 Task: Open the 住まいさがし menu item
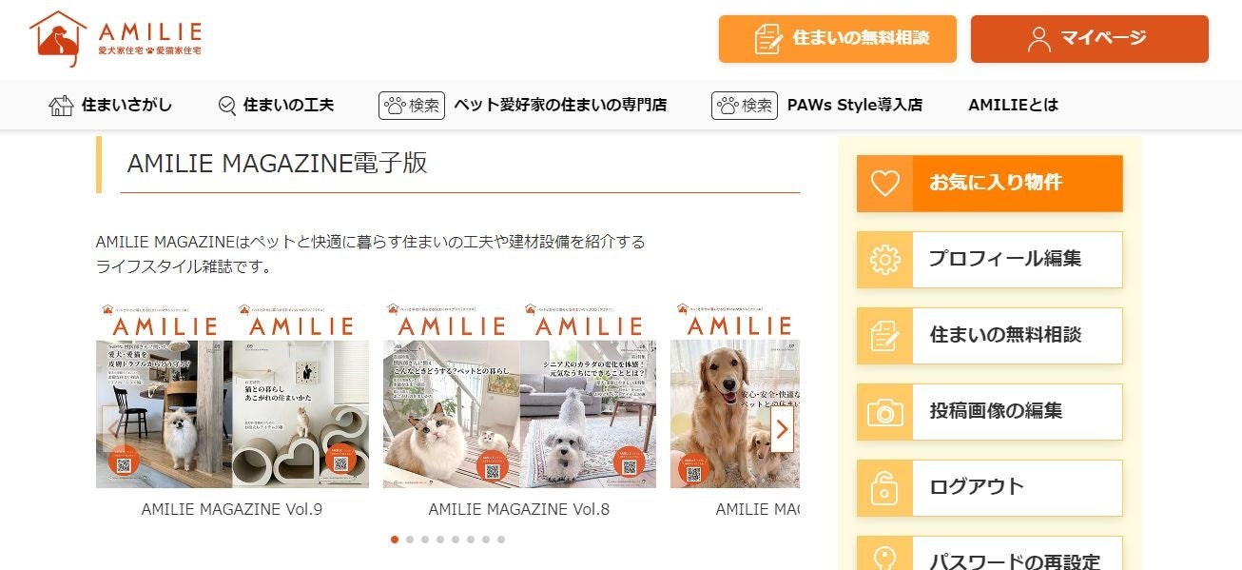click(x=110, y=105)
